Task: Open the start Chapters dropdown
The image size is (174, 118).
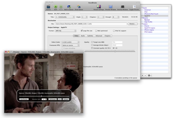Action: click(101, 17)
